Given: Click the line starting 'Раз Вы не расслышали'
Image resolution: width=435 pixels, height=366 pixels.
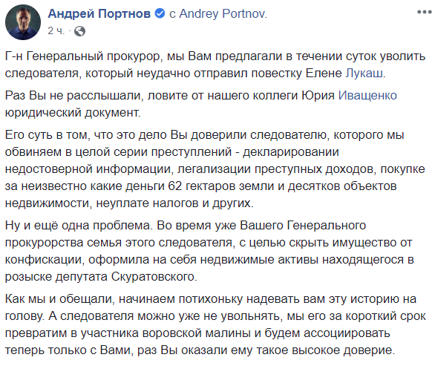Looking at the screenshot, I should (x=201, y=96).
